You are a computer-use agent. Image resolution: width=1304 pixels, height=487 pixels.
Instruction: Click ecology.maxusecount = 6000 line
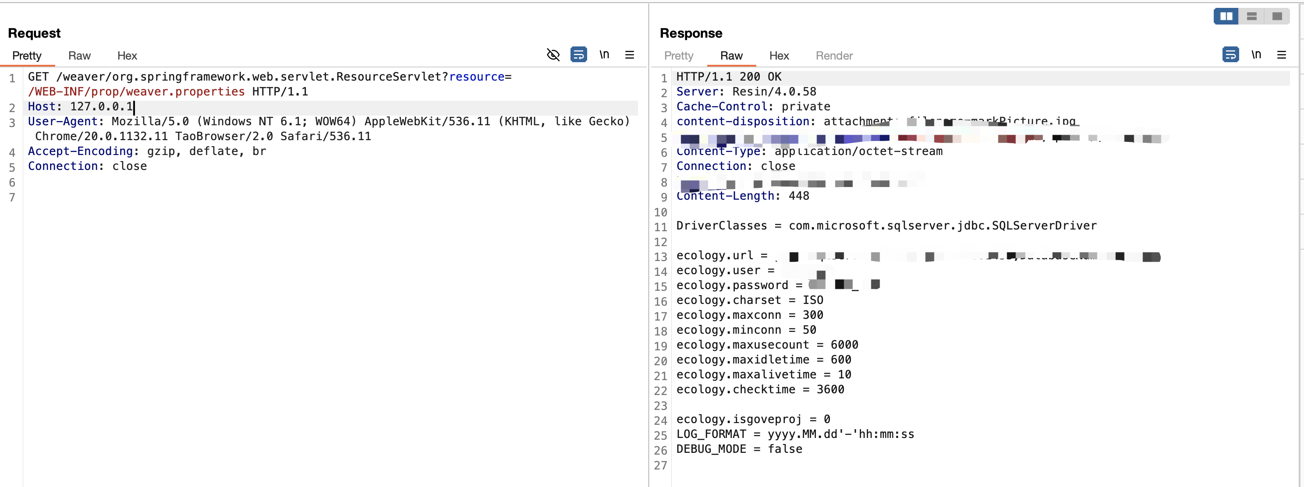click(767, 345)
